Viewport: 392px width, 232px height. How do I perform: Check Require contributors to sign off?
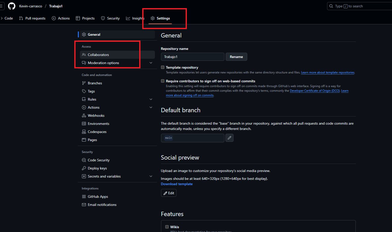pos(163,81)
